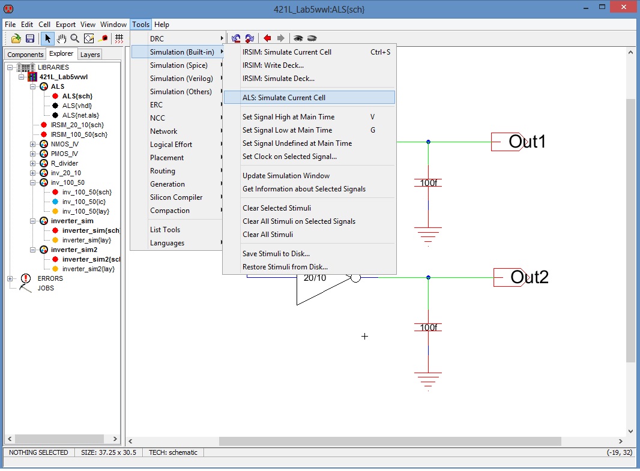Click the Open Library folder icon
Image resolution: width=640 pixels, height=471 pixels.
[x=16, y=38]
